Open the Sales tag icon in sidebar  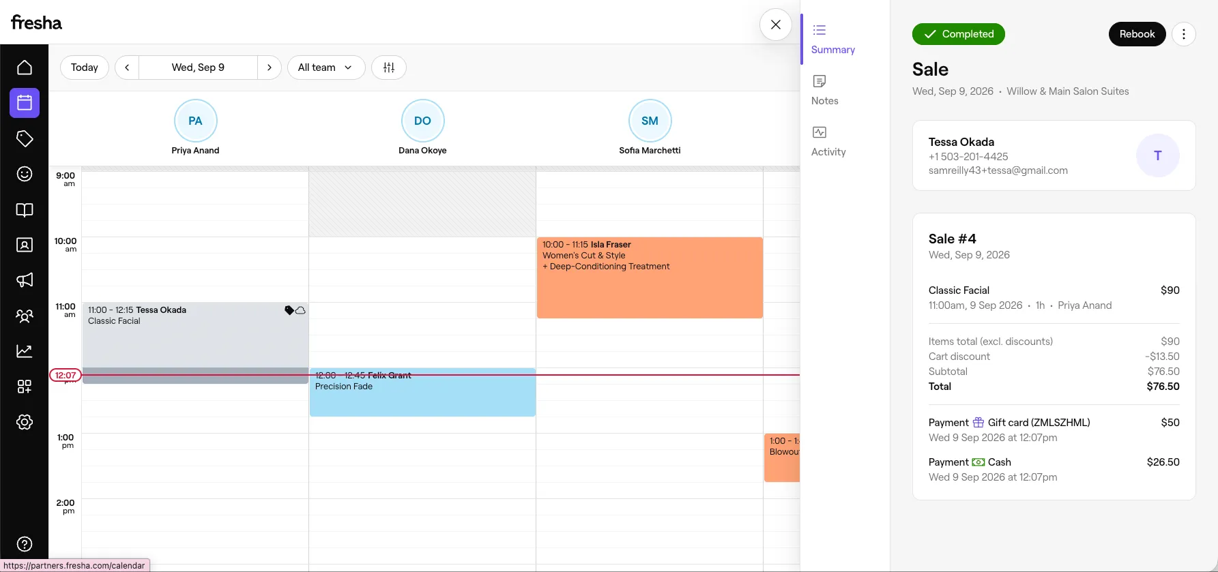25,138
